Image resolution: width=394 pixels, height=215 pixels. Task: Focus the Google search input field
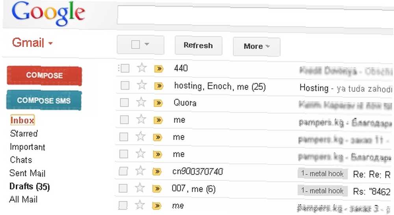pos(255,16)
